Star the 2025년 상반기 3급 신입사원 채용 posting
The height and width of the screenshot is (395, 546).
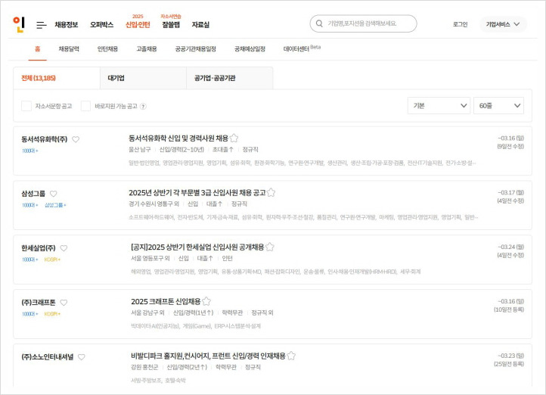(x=271, y=193)
